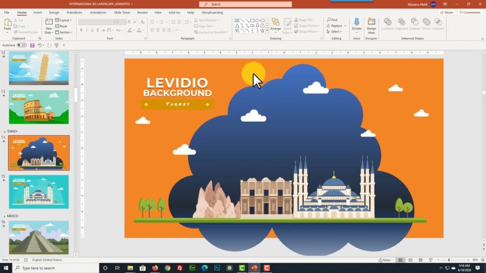Select slide 12 Pisa tower thumbnail

(x=39, y=68)
